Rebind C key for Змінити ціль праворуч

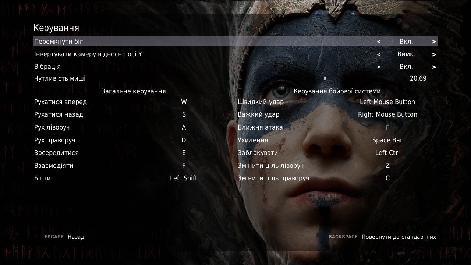(387, 178)
